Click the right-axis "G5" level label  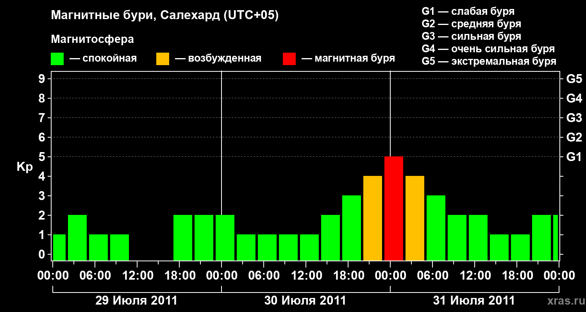pyautogui.click(x=574, y=79)
